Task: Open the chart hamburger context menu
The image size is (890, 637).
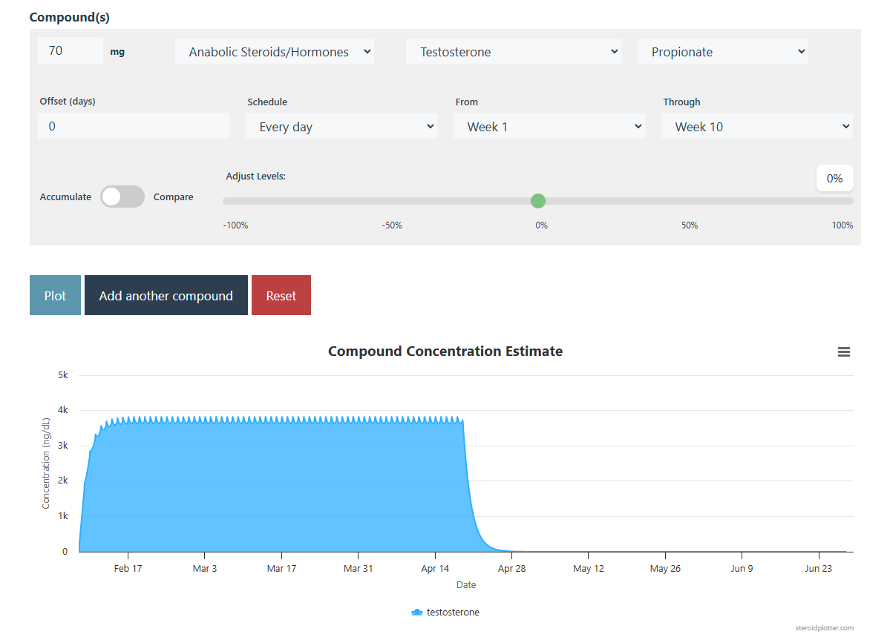Action: [843, 352]
